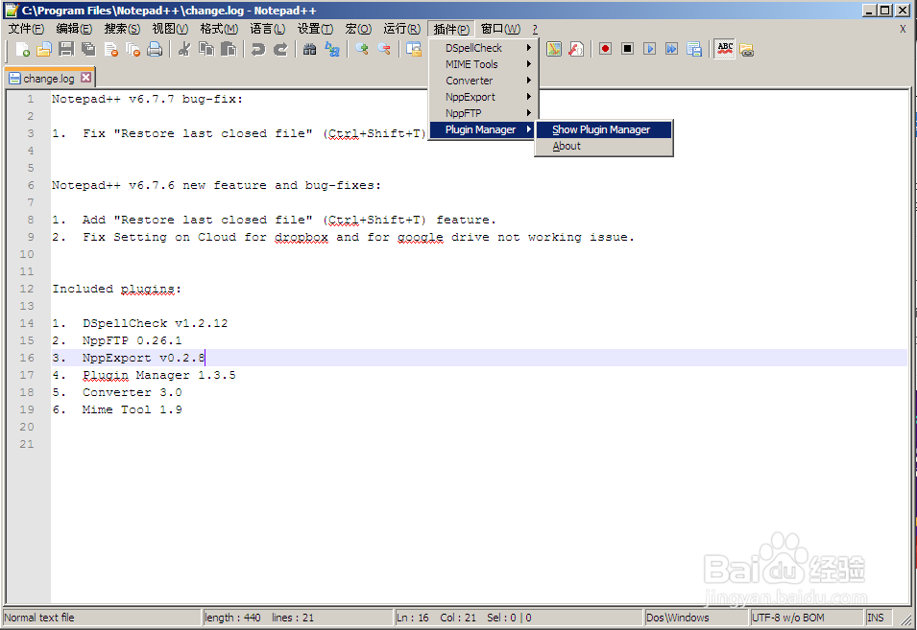Expand the MIME Tools submenu

[483, 64]
